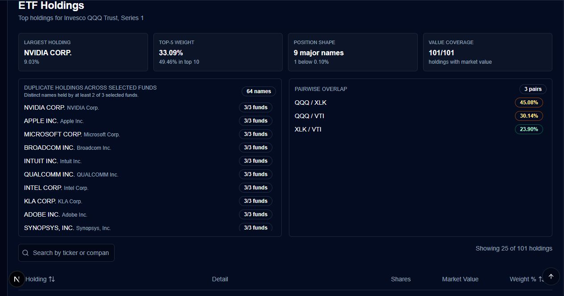Image resolution: width=564 pixels, height=296 pixels.
Task: Click the 3 pairs badge
Action: (533, 89)
